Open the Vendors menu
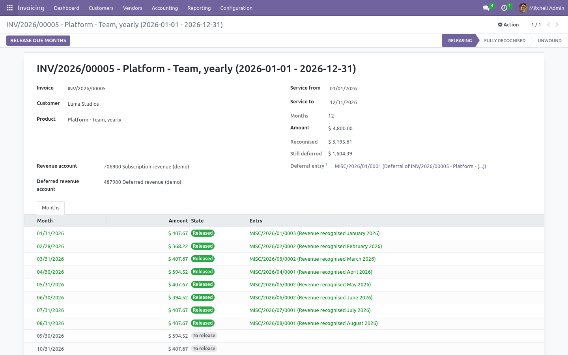 point(133,8)
